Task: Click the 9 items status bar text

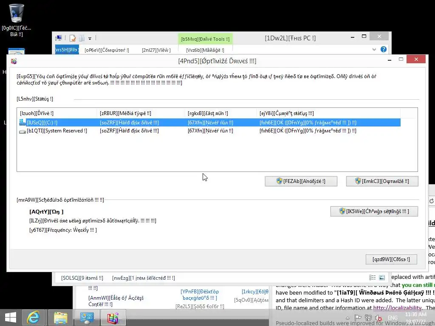Action: [82, 278]
